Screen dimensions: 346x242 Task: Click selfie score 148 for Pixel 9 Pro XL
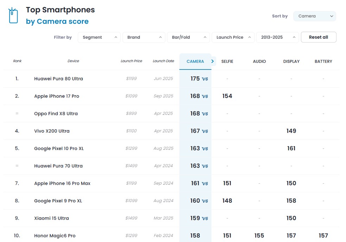click(227, 201)
